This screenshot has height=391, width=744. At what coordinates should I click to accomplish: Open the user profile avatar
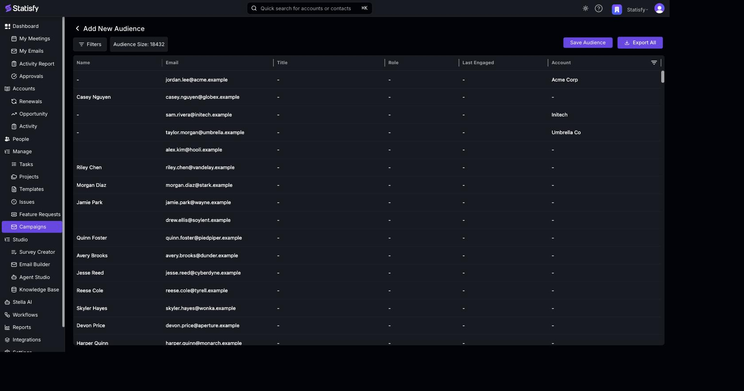[x=659, y=8]
